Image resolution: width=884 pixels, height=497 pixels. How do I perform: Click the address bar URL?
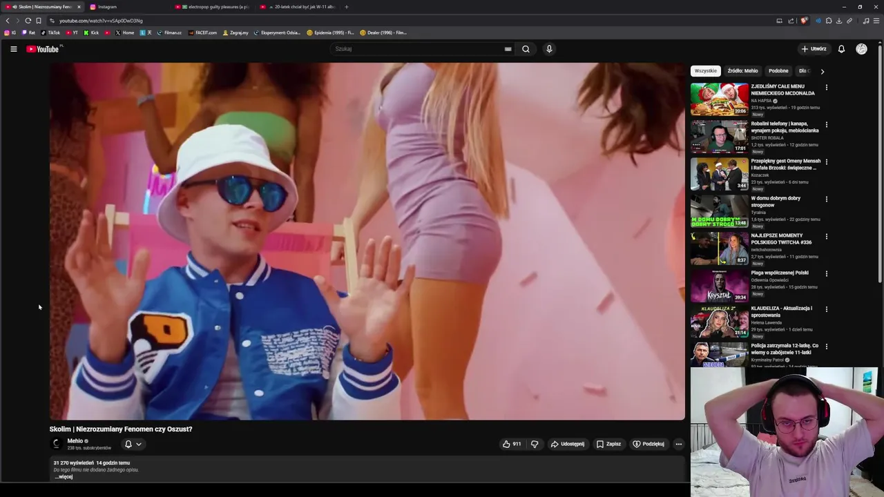pos(101,21)
